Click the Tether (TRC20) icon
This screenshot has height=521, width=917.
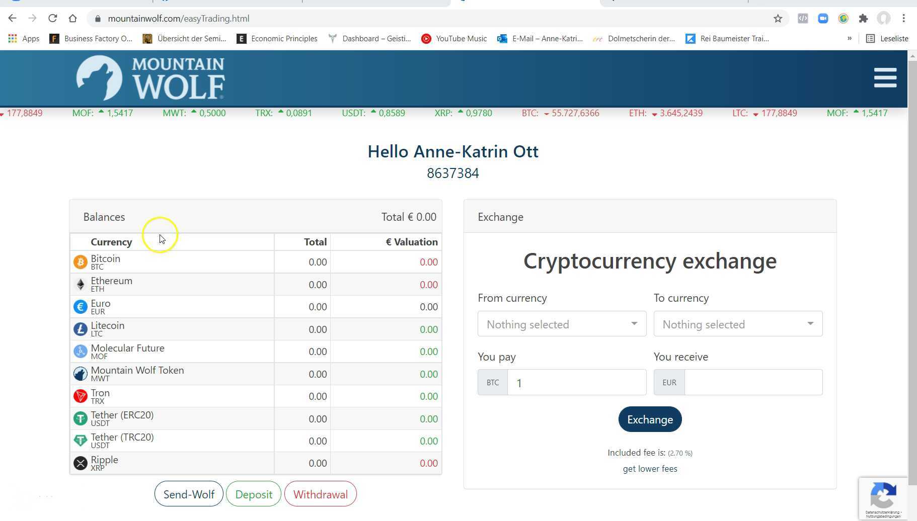81,441
